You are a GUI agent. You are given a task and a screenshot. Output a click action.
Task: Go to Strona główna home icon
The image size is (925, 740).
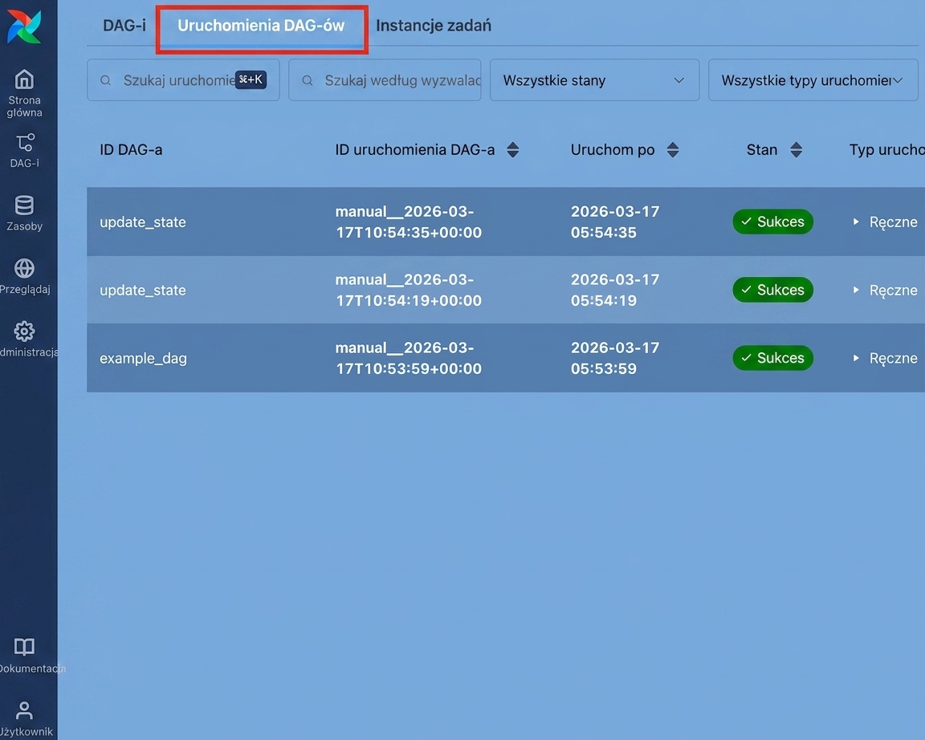pyautogui.click(x=24, y=79)
